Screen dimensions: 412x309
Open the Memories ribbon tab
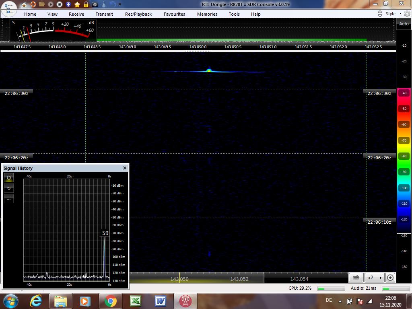207,14
